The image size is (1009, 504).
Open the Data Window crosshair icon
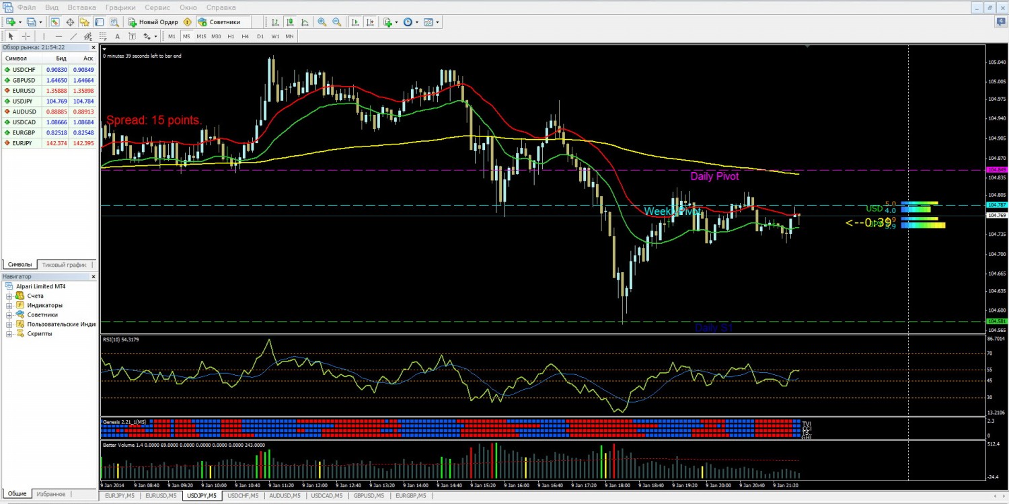pos(70,22)
